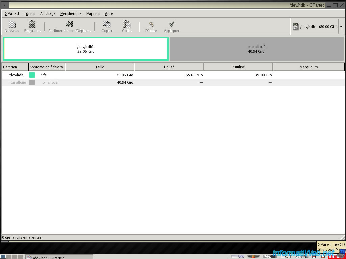Click the Nouveau new partition icon
Image resolution: width=346 pixels, height=259 pixels.
(12, 24)
